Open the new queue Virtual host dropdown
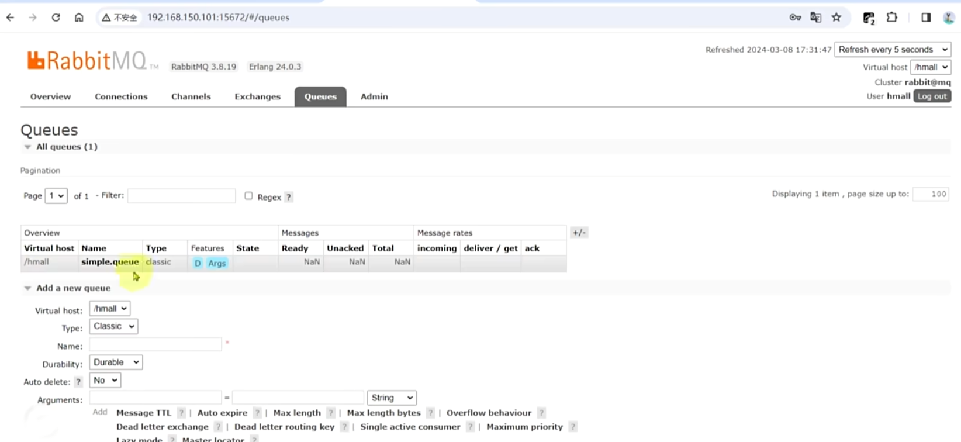 point(109,309)
